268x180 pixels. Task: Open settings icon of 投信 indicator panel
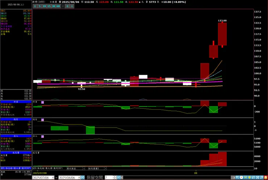point(43,120)
